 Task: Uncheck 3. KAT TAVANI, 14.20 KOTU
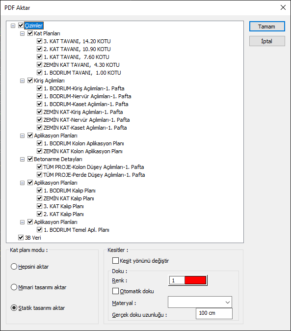[39, 41]
